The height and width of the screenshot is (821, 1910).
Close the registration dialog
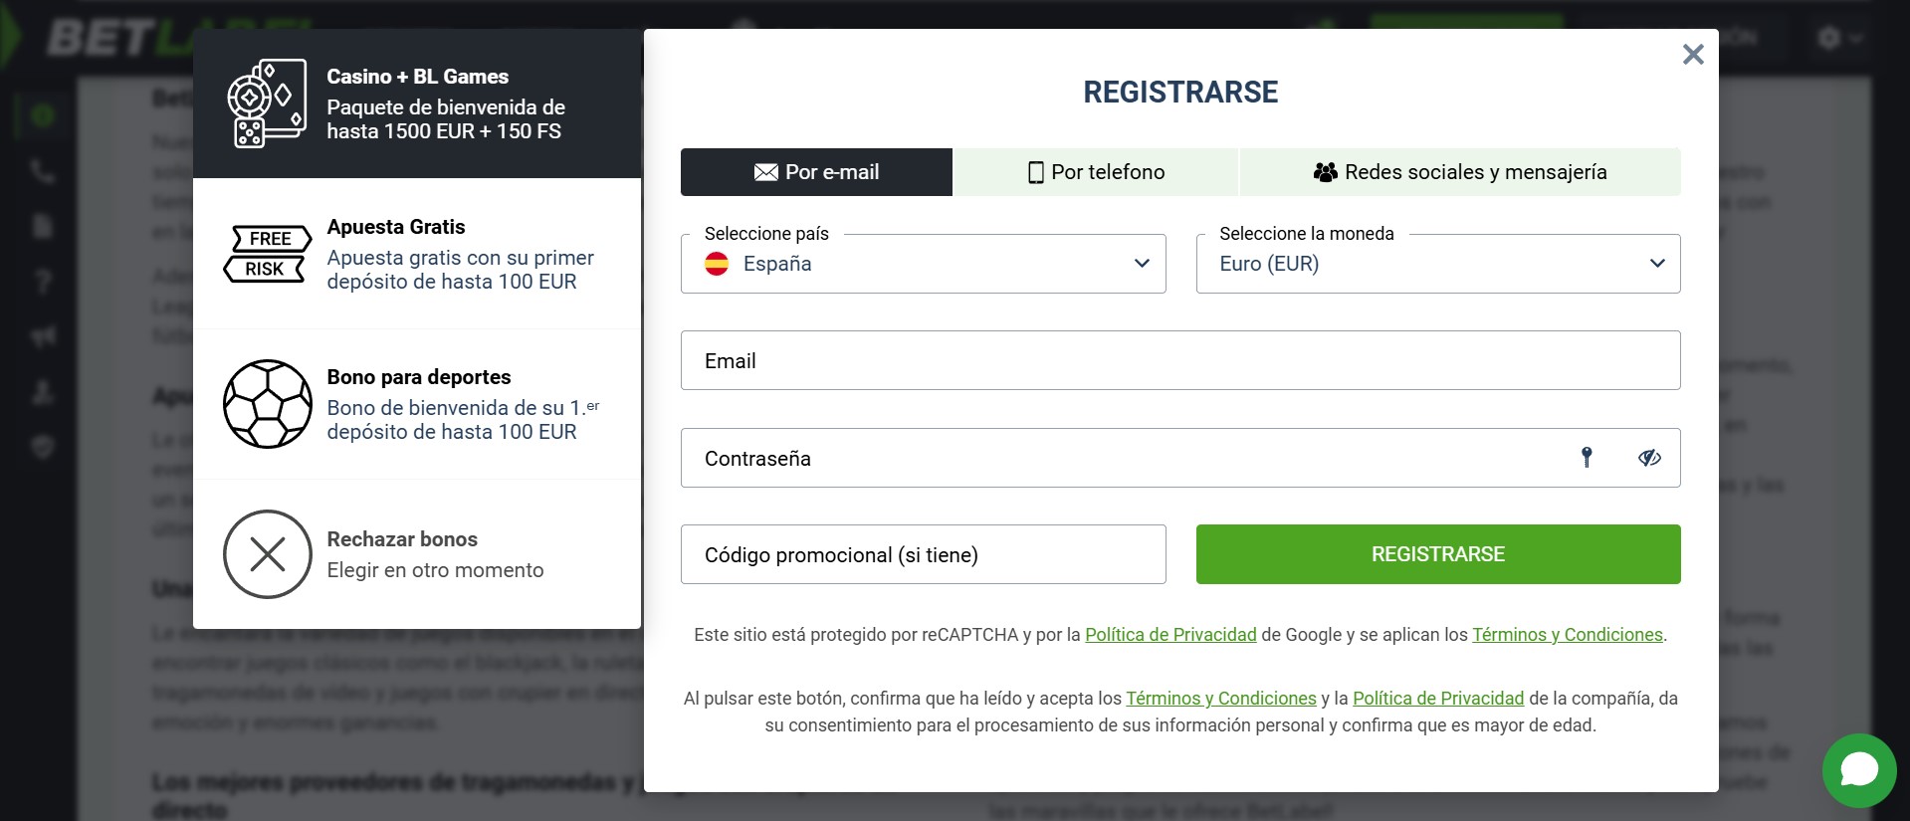pyautogui.click(x=1693, y=54)
